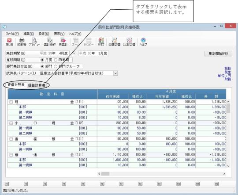The image size is (238, 195).
Task: Run 再集計 re-aggregate tool
Action: coord(63,42)
